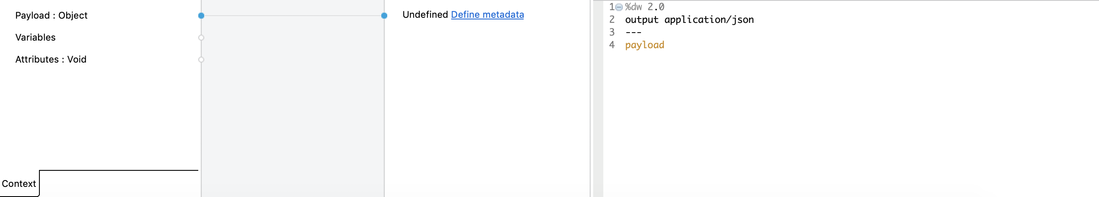
Task: Switch to the Context tab
Action: point(19,184)
